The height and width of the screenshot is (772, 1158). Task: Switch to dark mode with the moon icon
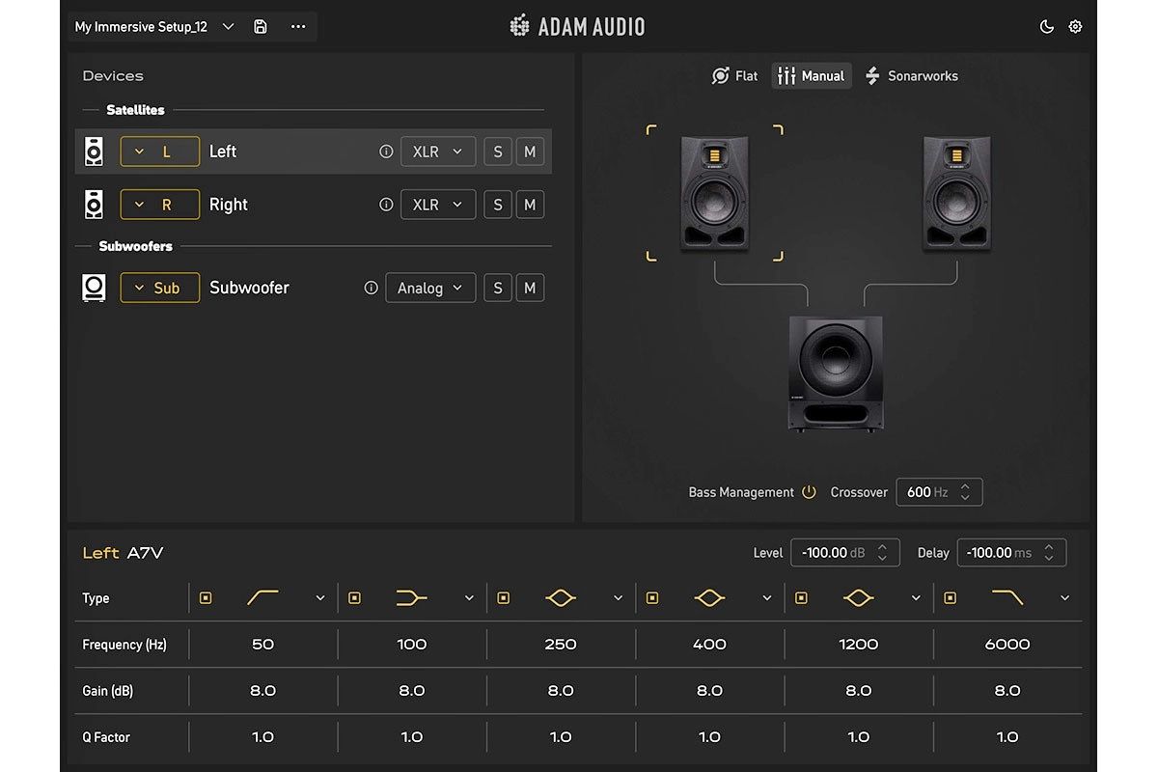click(x=1047, y=27)
